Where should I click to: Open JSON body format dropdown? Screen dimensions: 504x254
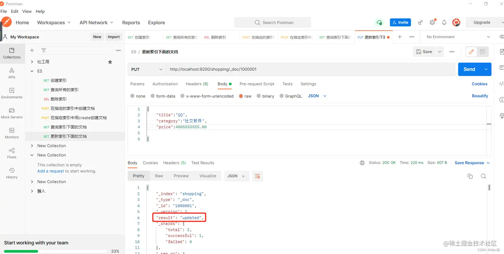[x=317, y=96]
